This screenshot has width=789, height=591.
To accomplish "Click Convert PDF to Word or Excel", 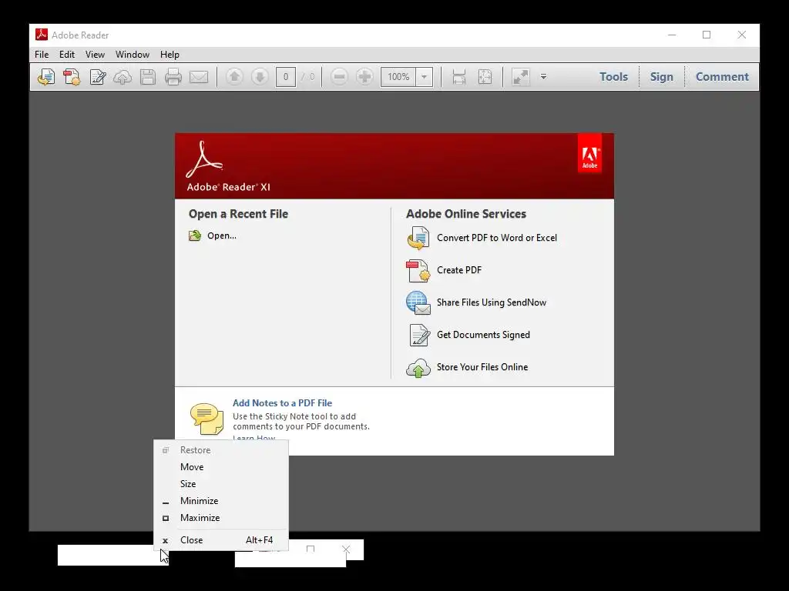I will point(497,238).
